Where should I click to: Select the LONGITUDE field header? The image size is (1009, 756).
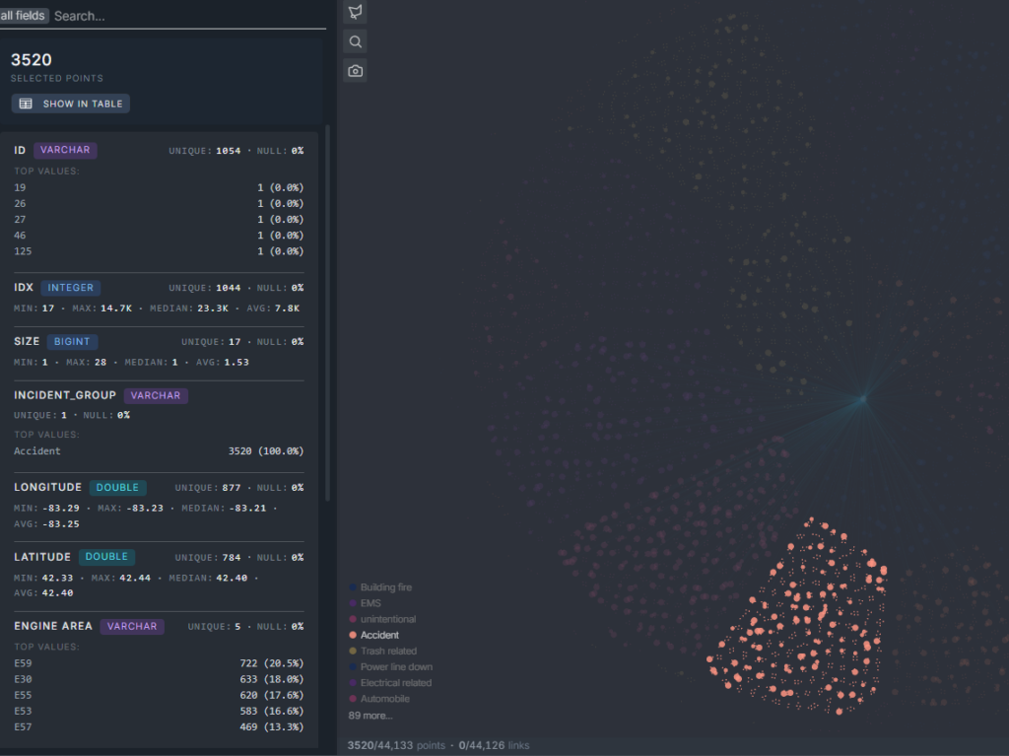point(48,487)
